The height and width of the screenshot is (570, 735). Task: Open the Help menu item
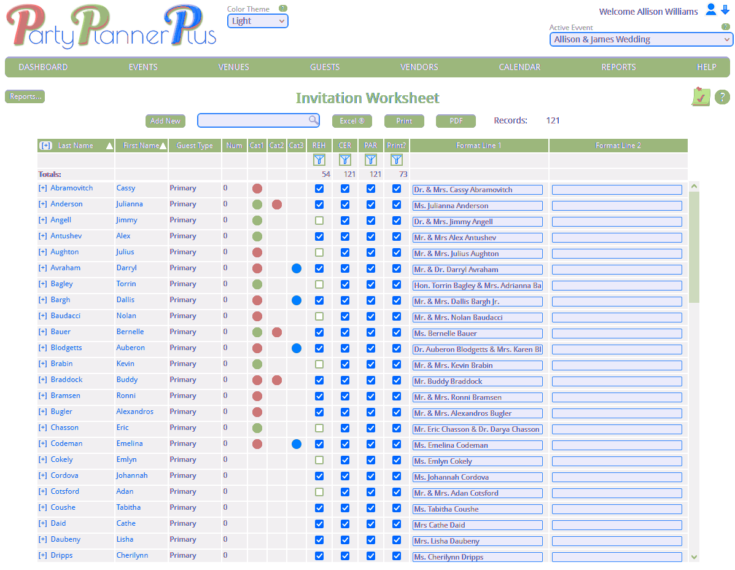click(x=706, y=67)
